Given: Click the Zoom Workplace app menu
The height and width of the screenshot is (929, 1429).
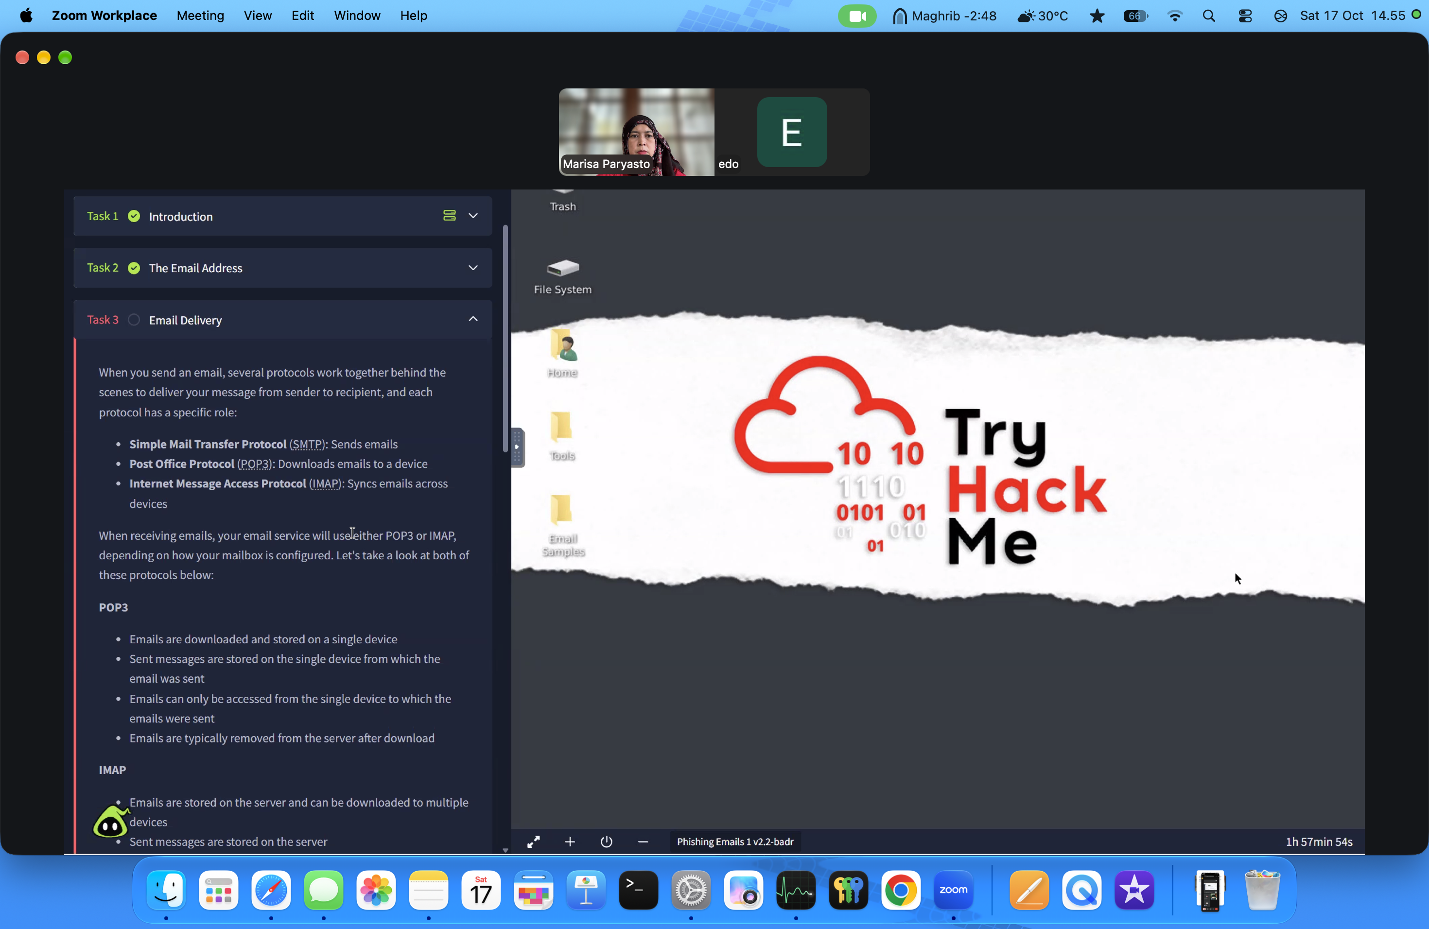Looking at the screenshot, I should coord(105,16).
